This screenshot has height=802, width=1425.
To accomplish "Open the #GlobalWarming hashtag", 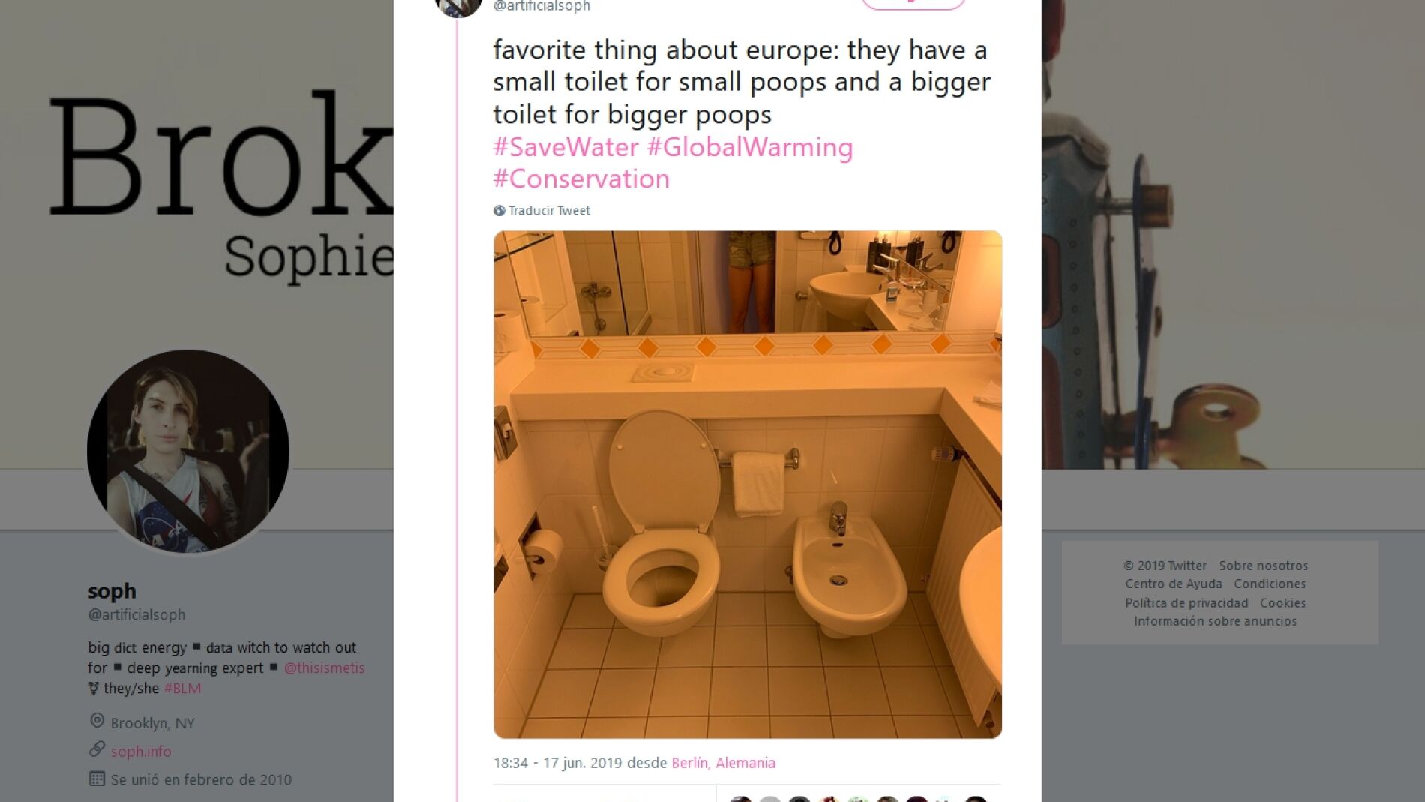I will tap(750, 147).
